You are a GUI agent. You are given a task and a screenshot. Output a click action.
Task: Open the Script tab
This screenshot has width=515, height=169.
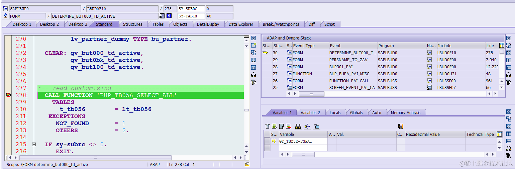329,24
